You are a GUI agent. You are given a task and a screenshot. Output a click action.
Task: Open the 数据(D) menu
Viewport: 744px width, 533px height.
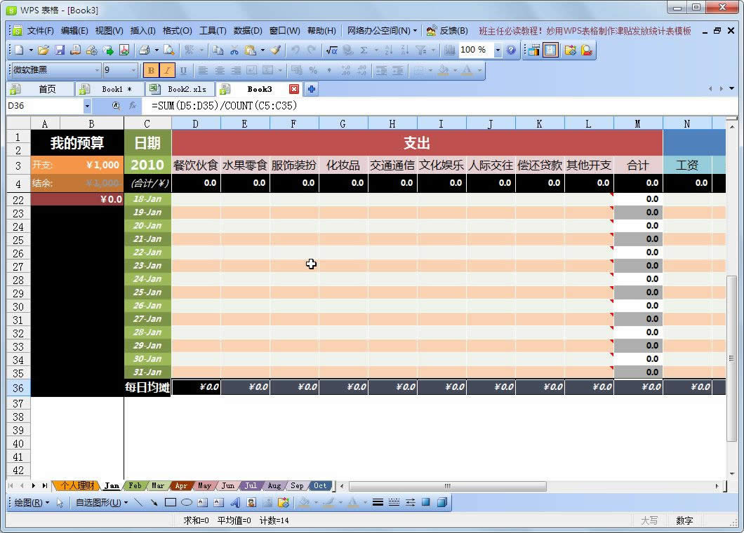tap(248, 31)
